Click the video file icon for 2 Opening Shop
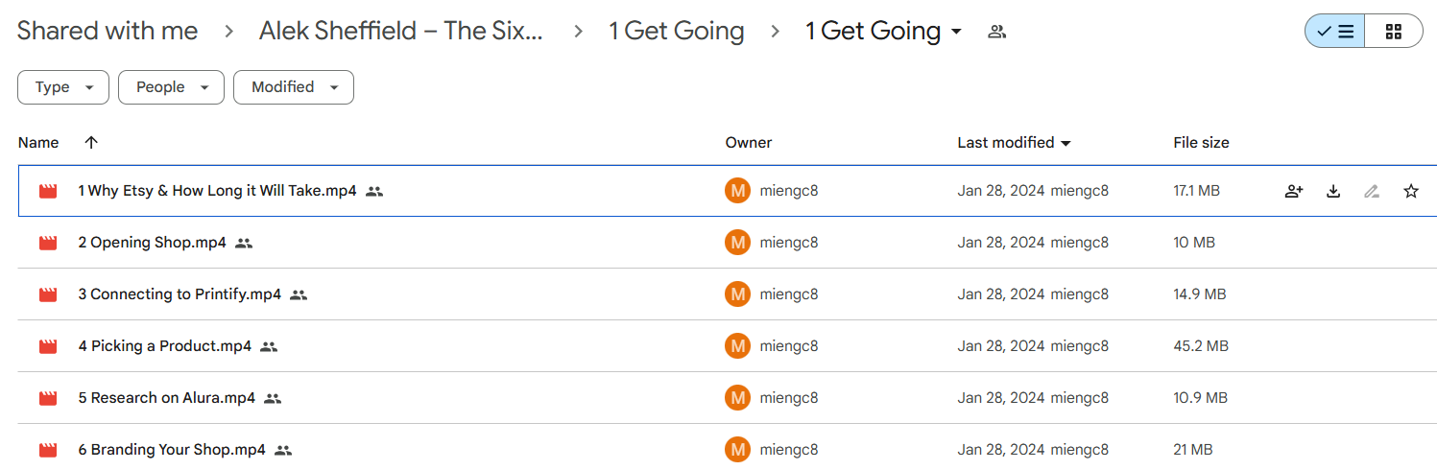 coord(48,243)
